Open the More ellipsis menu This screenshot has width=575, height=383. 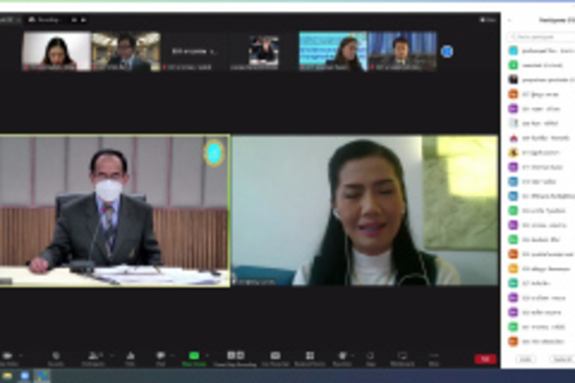pos(433,356)
